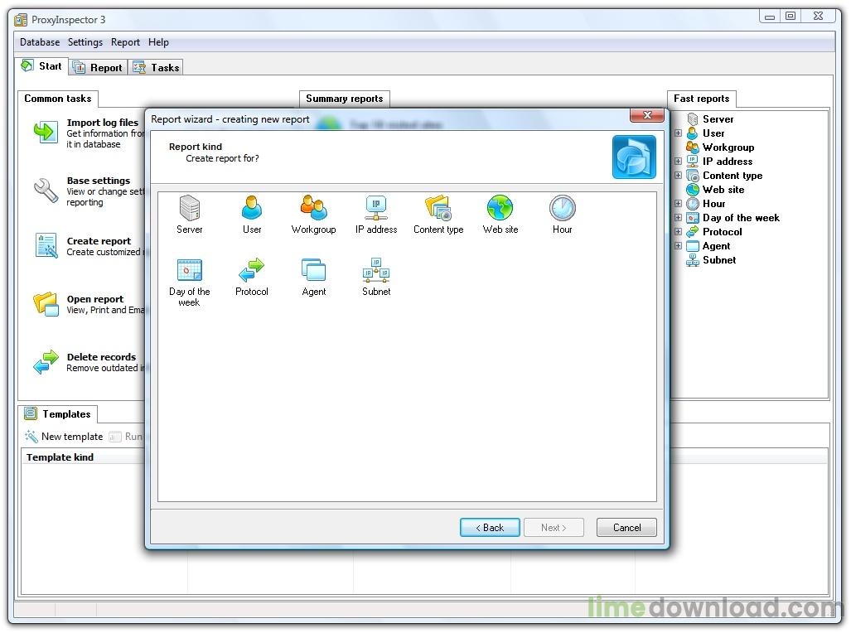
Task: Expand the IP address node
Action: (678, 162)
